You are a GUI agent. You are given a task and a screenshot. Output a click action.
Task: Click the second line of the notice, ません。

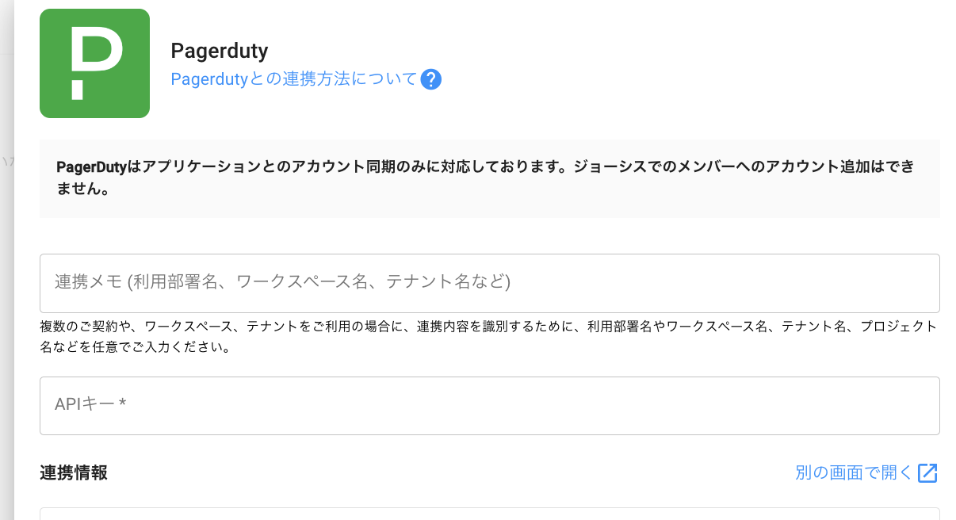pos(82,190)
